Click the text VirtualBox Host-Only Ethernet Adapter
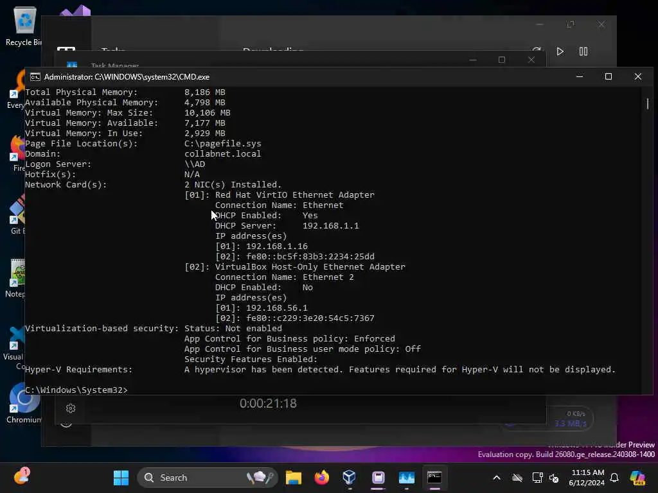This screenshot has height=493, width=658. pos(310,266)
